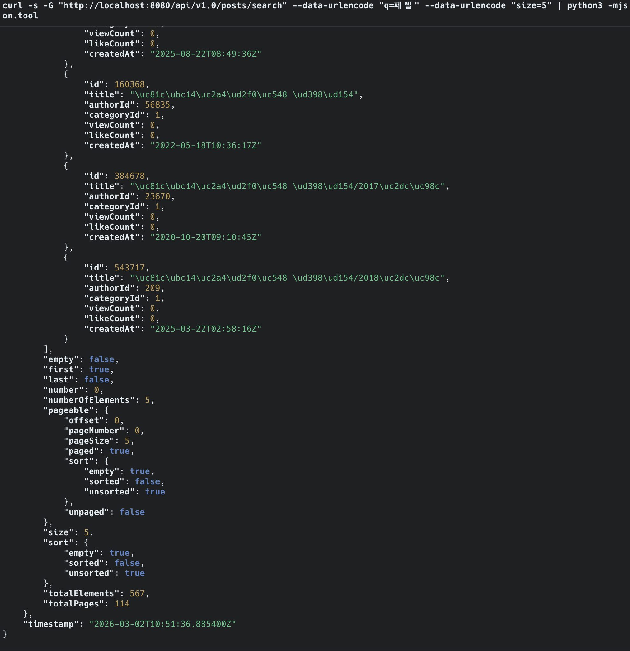Click the totalPages value 114
This screenshot has width=630, height=651.
(122, 604)
